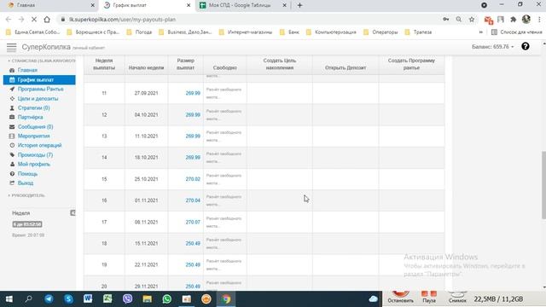Click payout amount 269.99 for week 13
The height and width of the screenshot is (307, 546).
tap(193, 136)
